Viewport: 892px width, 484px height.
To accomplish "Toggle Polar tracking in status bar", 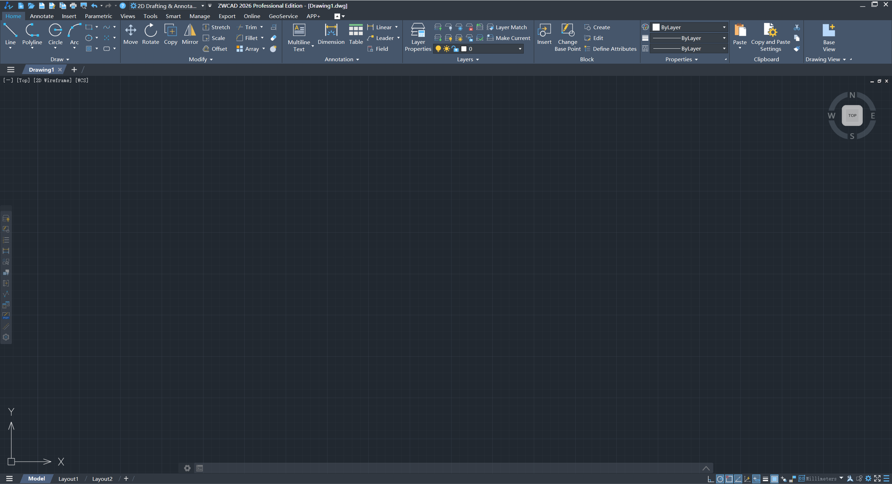I will click(720, 479).
